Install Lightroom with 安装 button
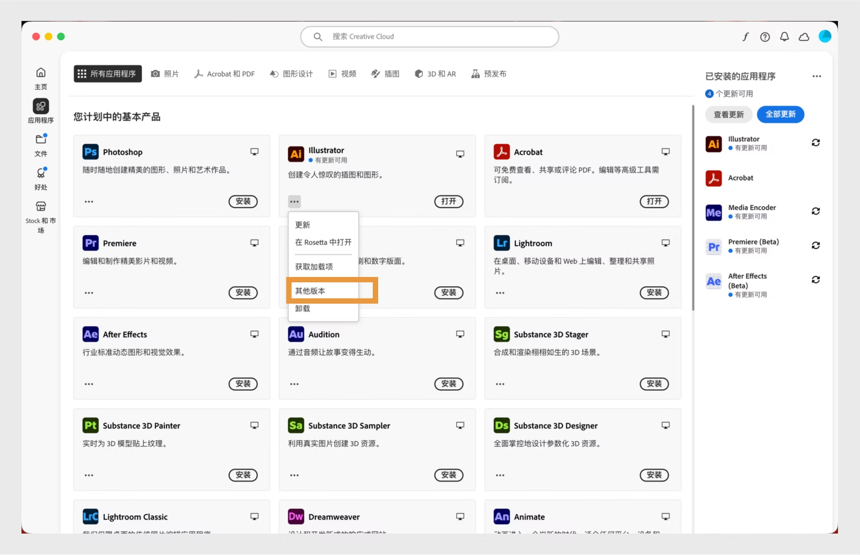860x555 pixels. point(654,293)
